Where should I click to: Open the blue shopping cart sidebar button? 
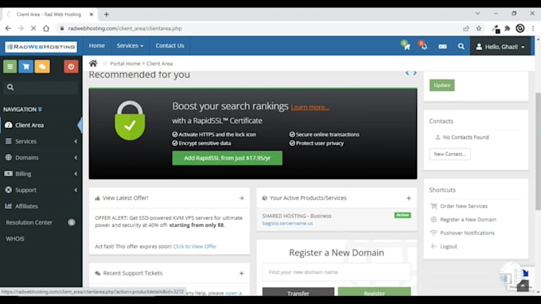26,67
